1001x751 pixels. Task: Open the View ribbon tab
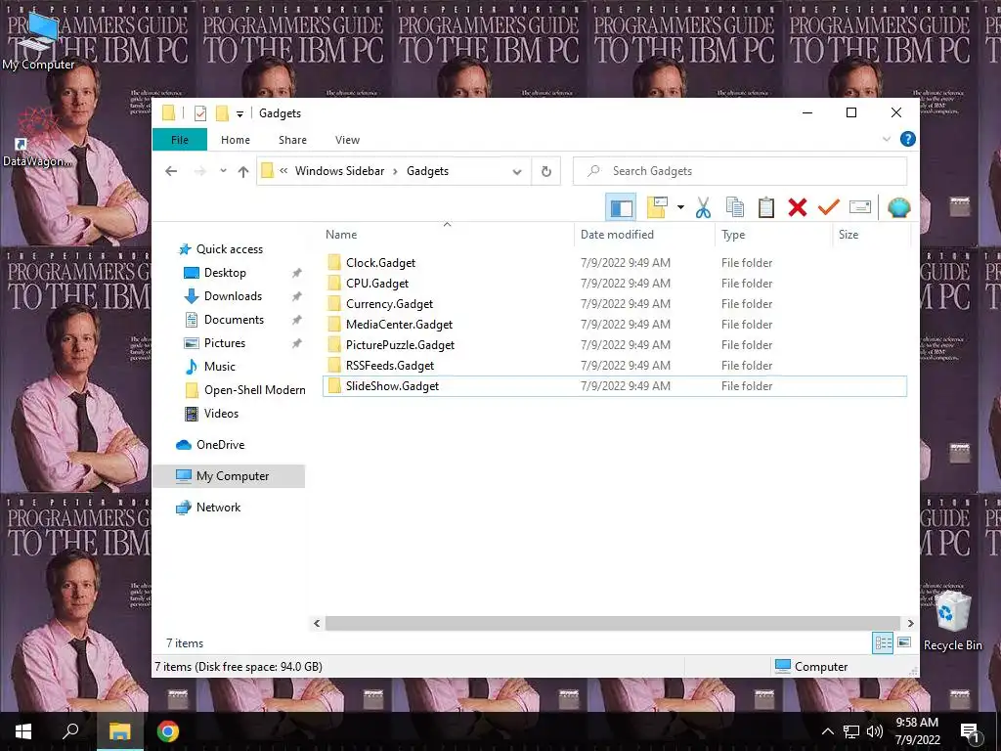point(347,140)
